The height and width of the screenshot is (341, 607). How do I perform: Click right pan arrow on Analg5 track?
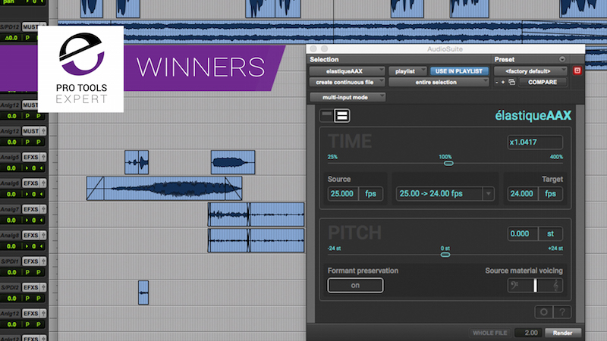click(x=41, y=167)
